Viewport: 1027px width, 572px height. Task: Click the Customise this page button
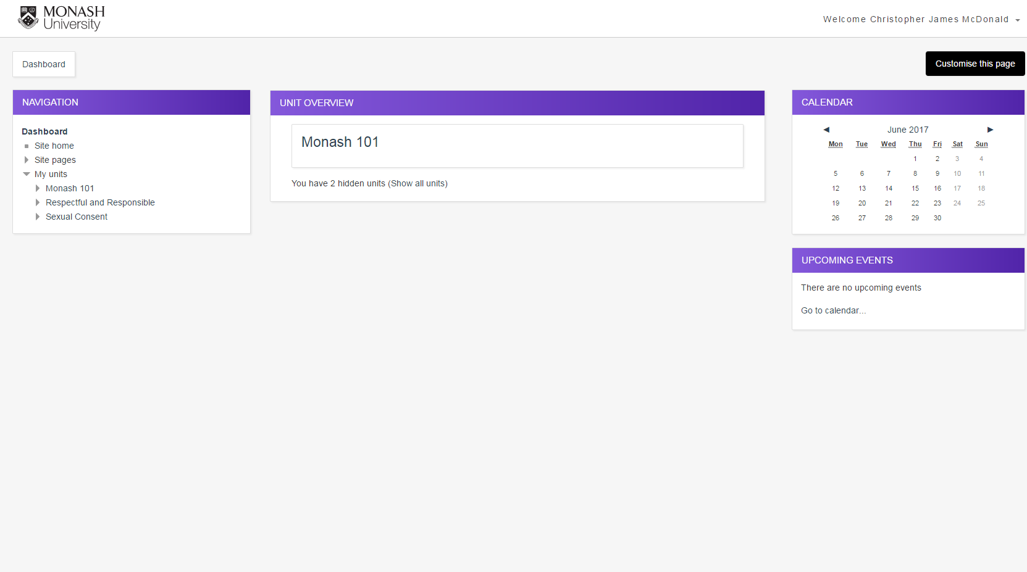975,64
